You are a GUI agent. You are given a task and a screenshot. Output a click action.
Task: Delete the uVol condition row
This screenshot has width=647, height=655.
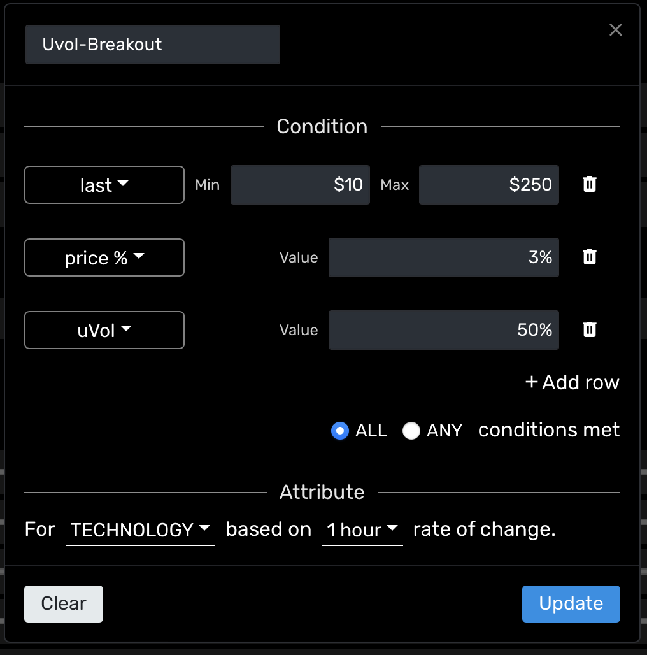point(590,329)
